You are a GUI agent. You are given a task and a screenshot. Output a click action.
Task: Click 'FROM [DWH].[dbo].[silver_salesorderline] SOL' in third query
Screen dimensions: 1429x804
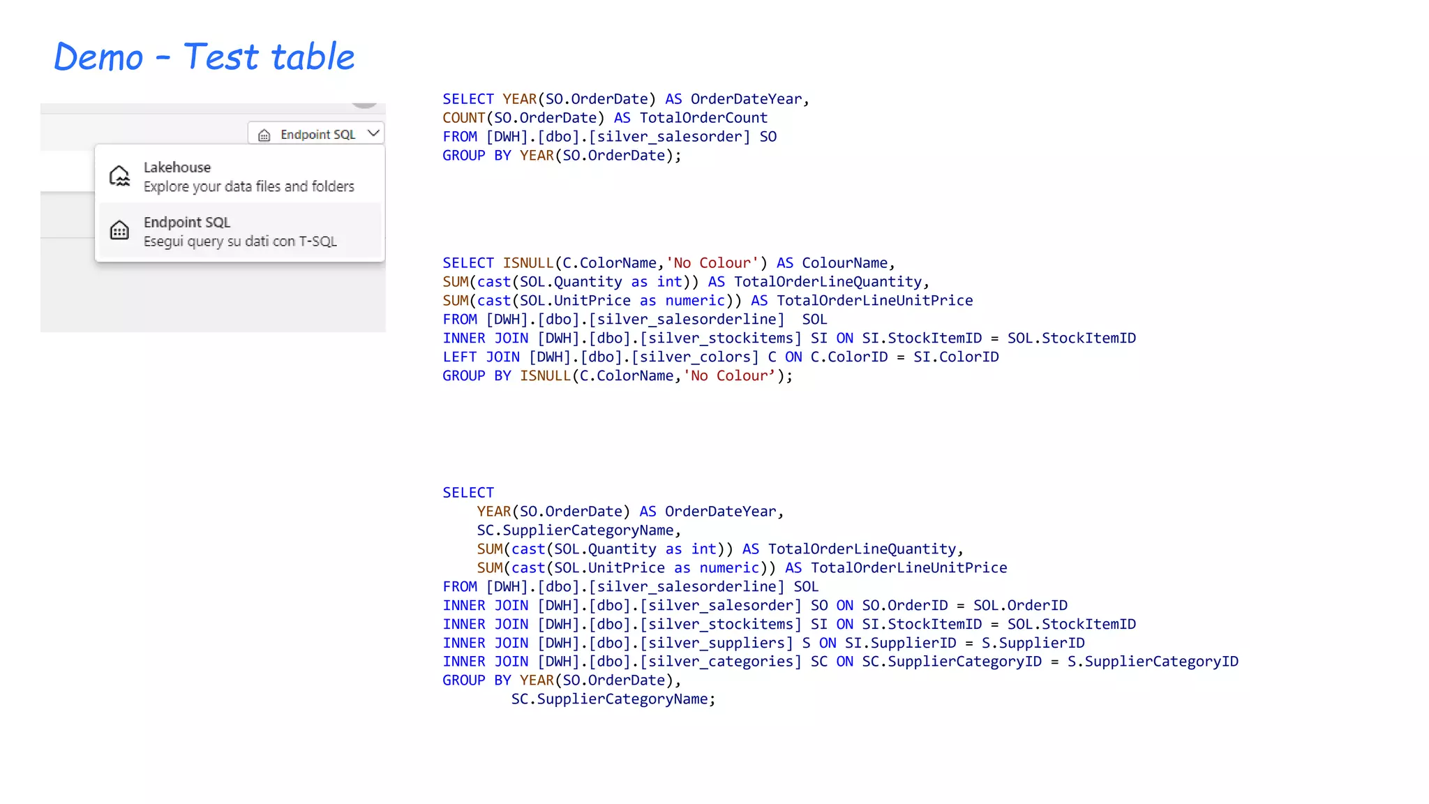[x=631, y=587]
